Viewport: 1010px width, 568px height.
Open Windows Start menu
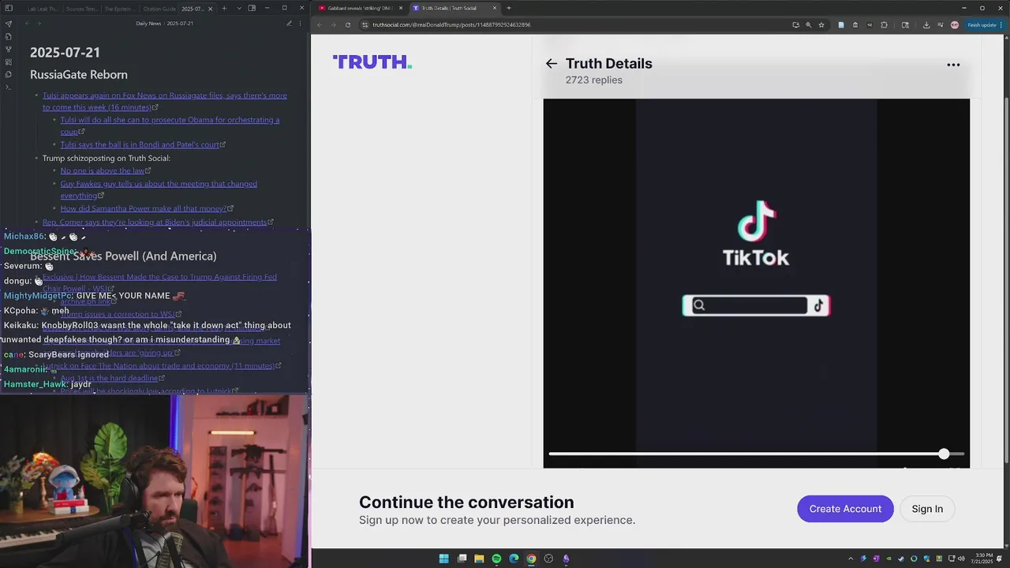coord(443,559)
